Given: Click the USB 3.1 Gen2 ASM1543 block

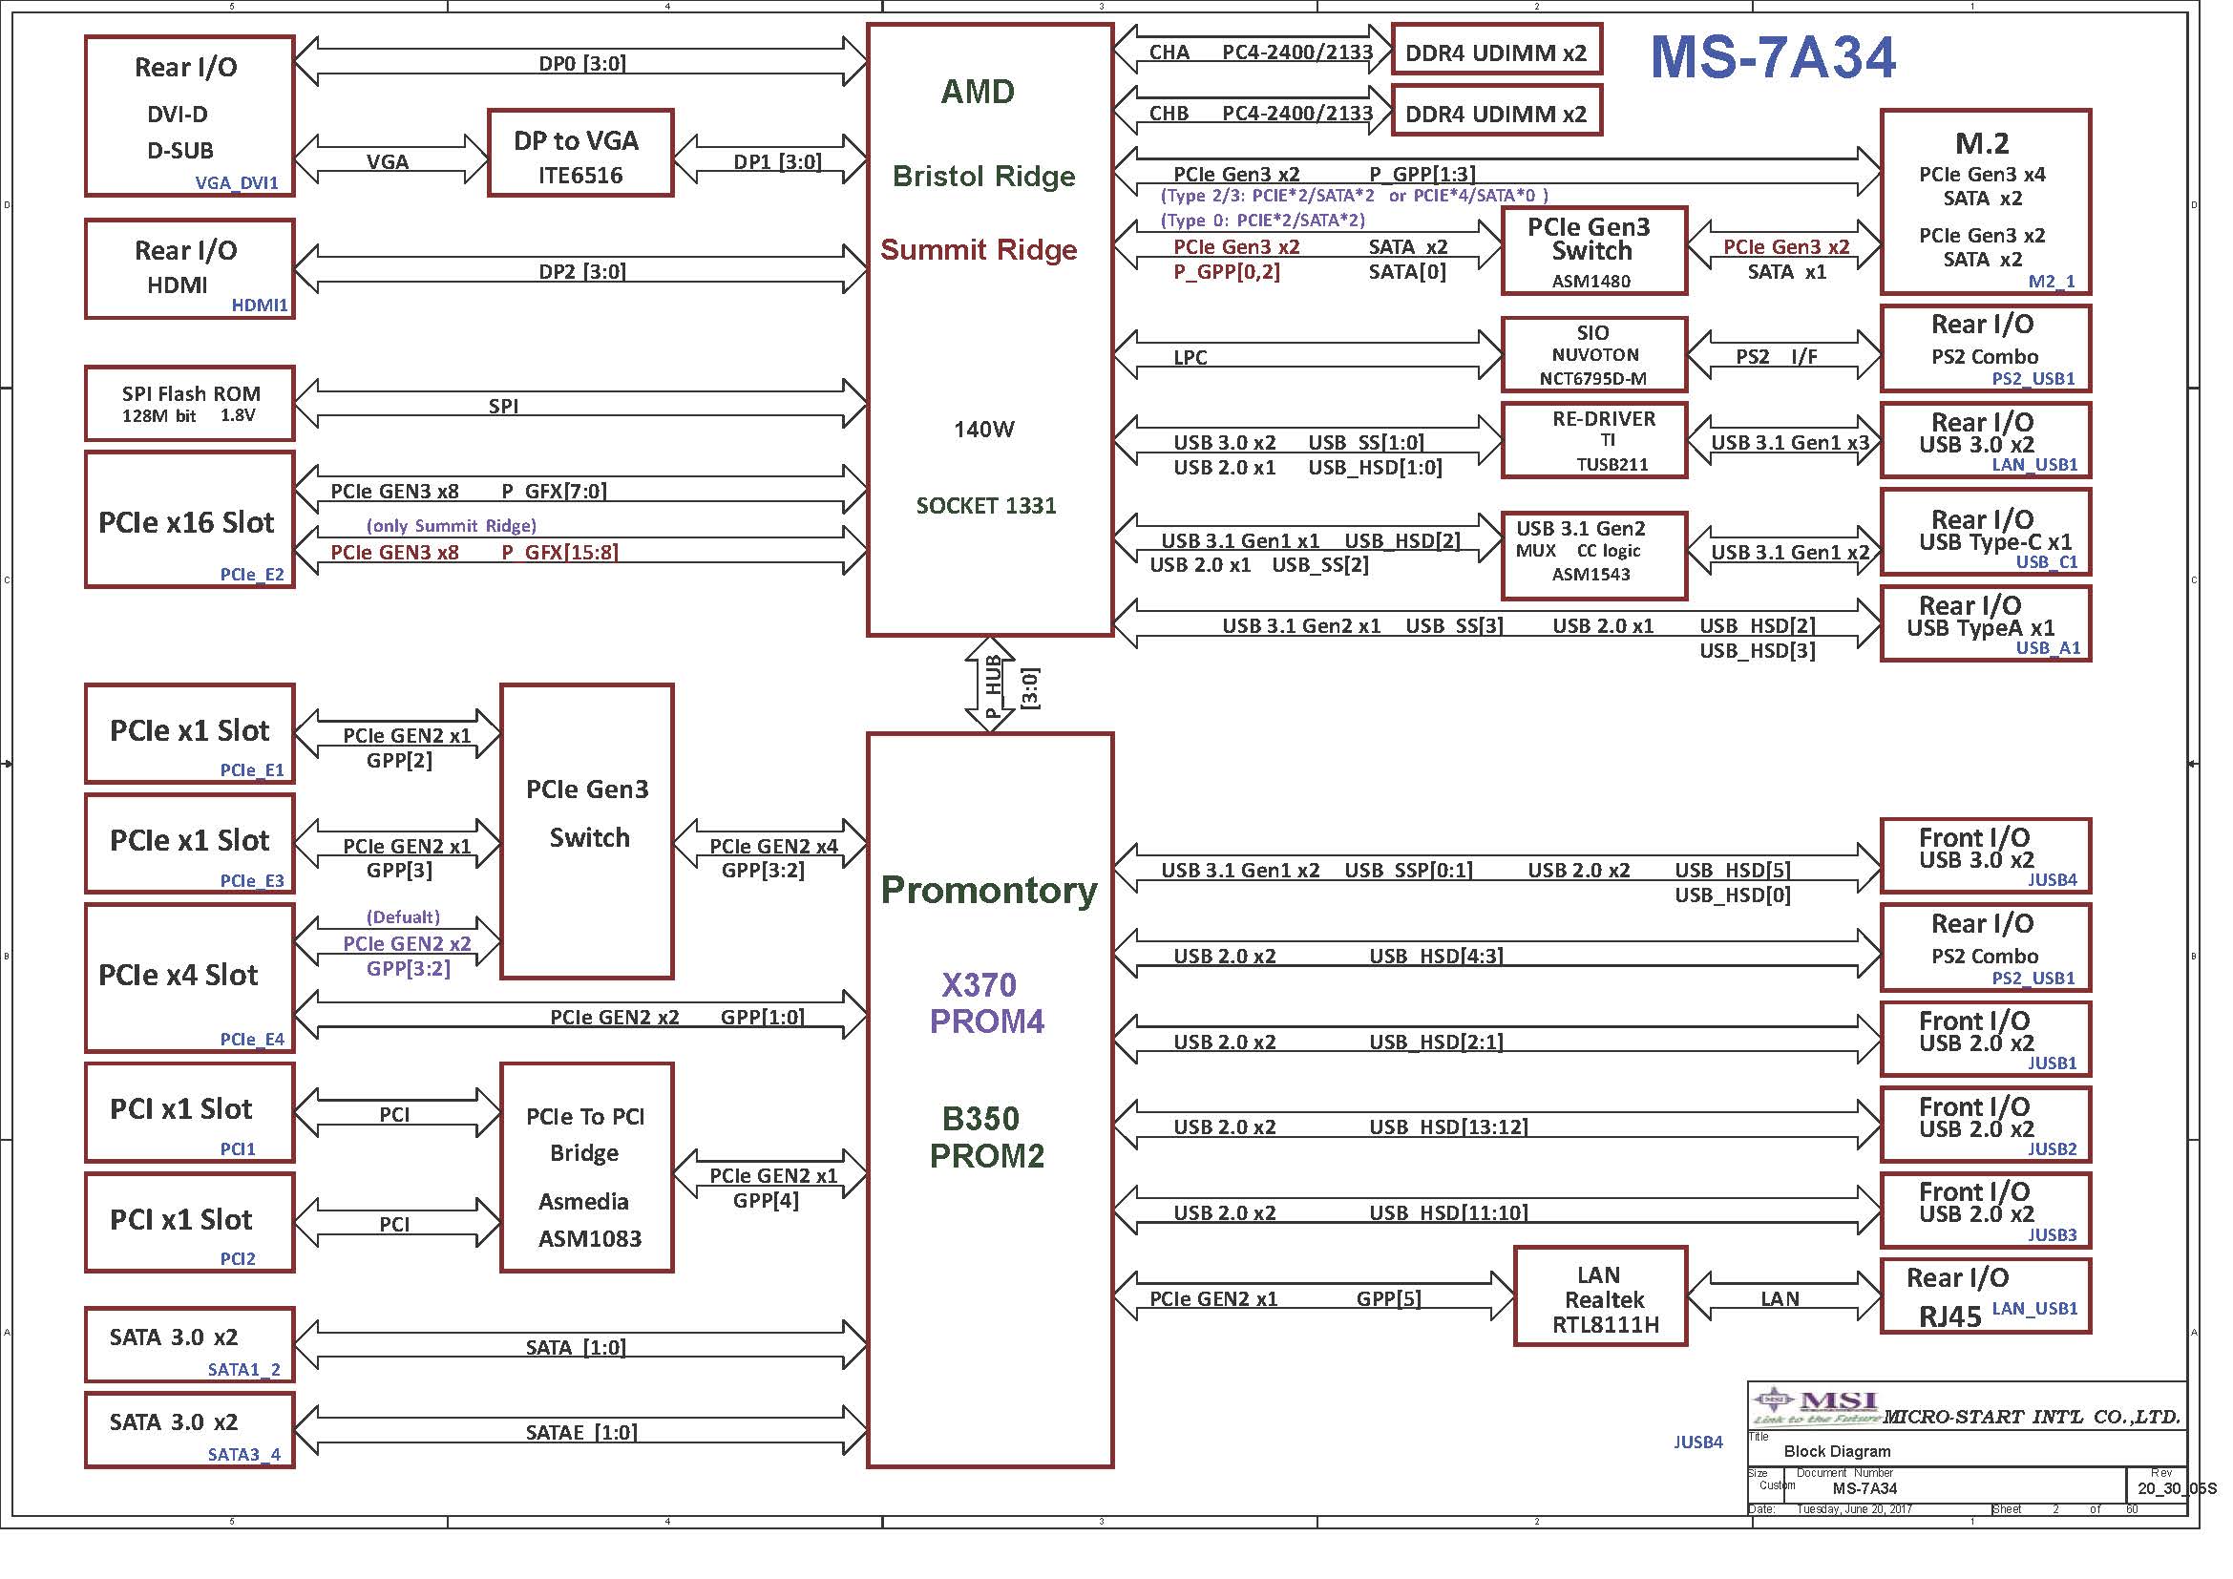Looking at the screenshot, I should tap(1593, 556).
